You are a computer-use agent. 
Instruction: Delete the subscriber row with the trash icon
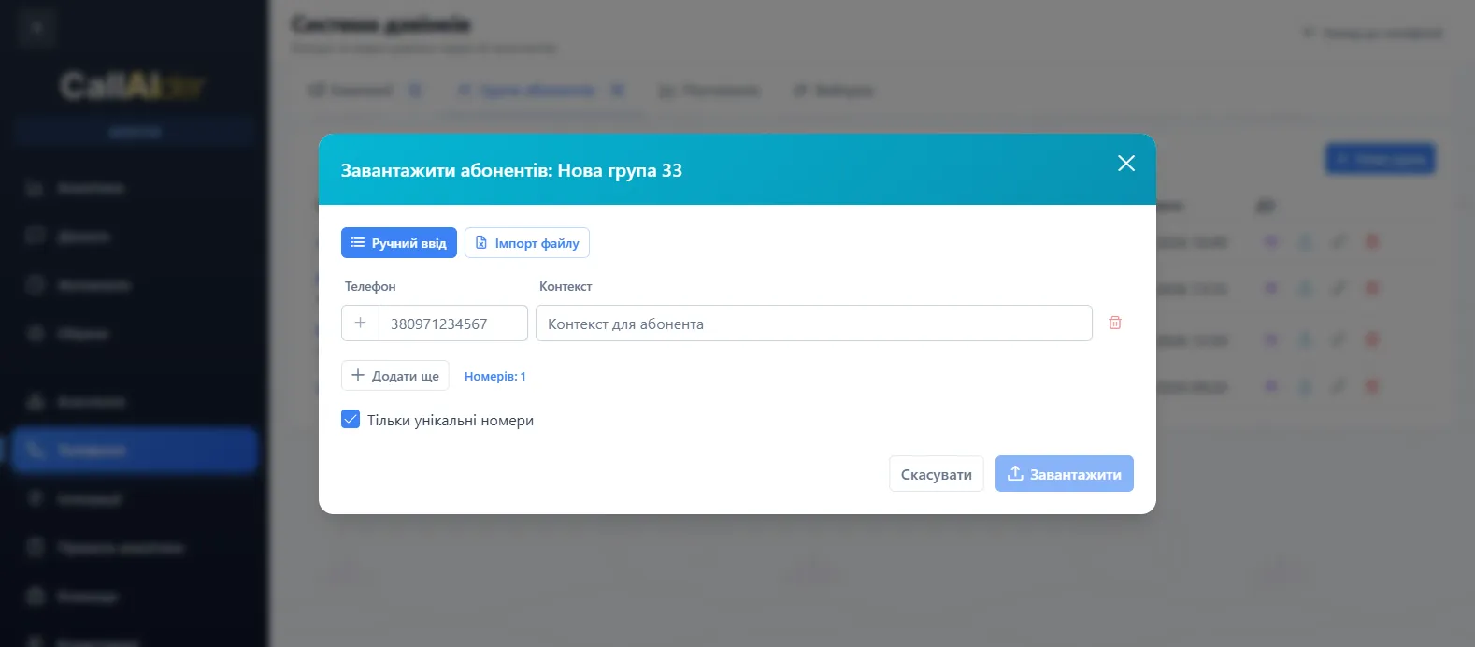tap(1115, 323)
